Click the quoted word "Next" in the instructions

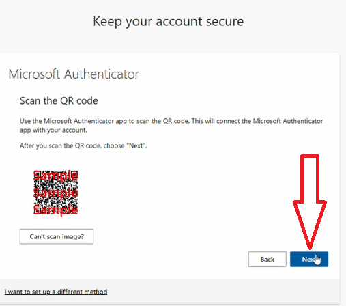point(136,145)
